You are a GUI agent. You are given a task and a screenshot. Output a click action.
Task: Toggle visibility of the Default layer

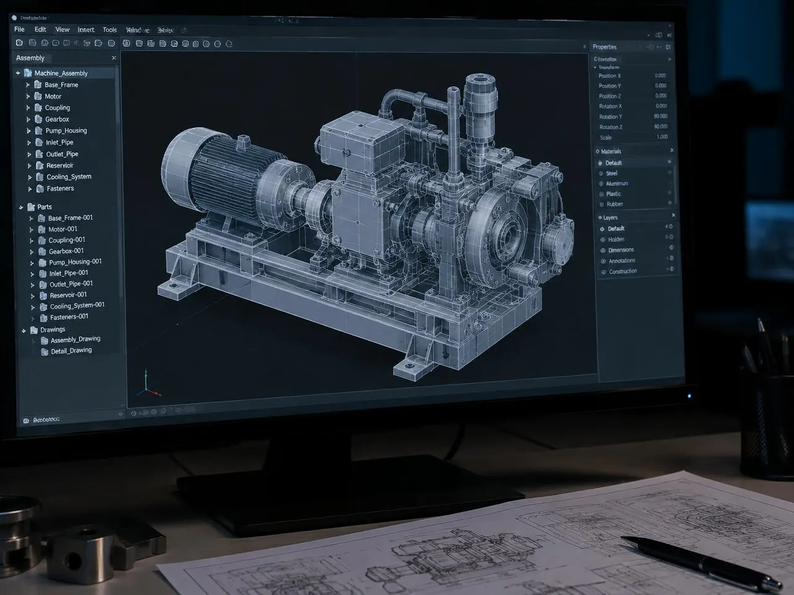pyautogui.click(x=602, y=229)
